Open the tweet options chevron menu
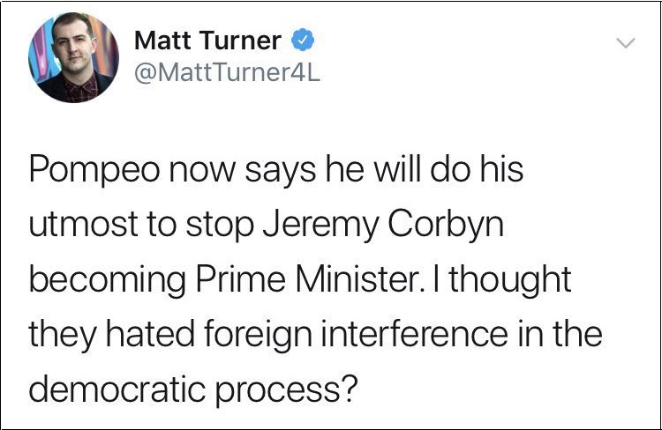The width and height of the screenshot is (662, 430). 624,43
